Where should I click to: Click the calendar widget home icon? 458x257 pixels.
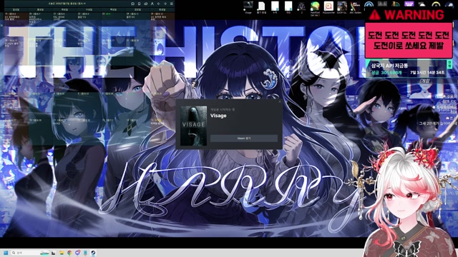point(132,4)
